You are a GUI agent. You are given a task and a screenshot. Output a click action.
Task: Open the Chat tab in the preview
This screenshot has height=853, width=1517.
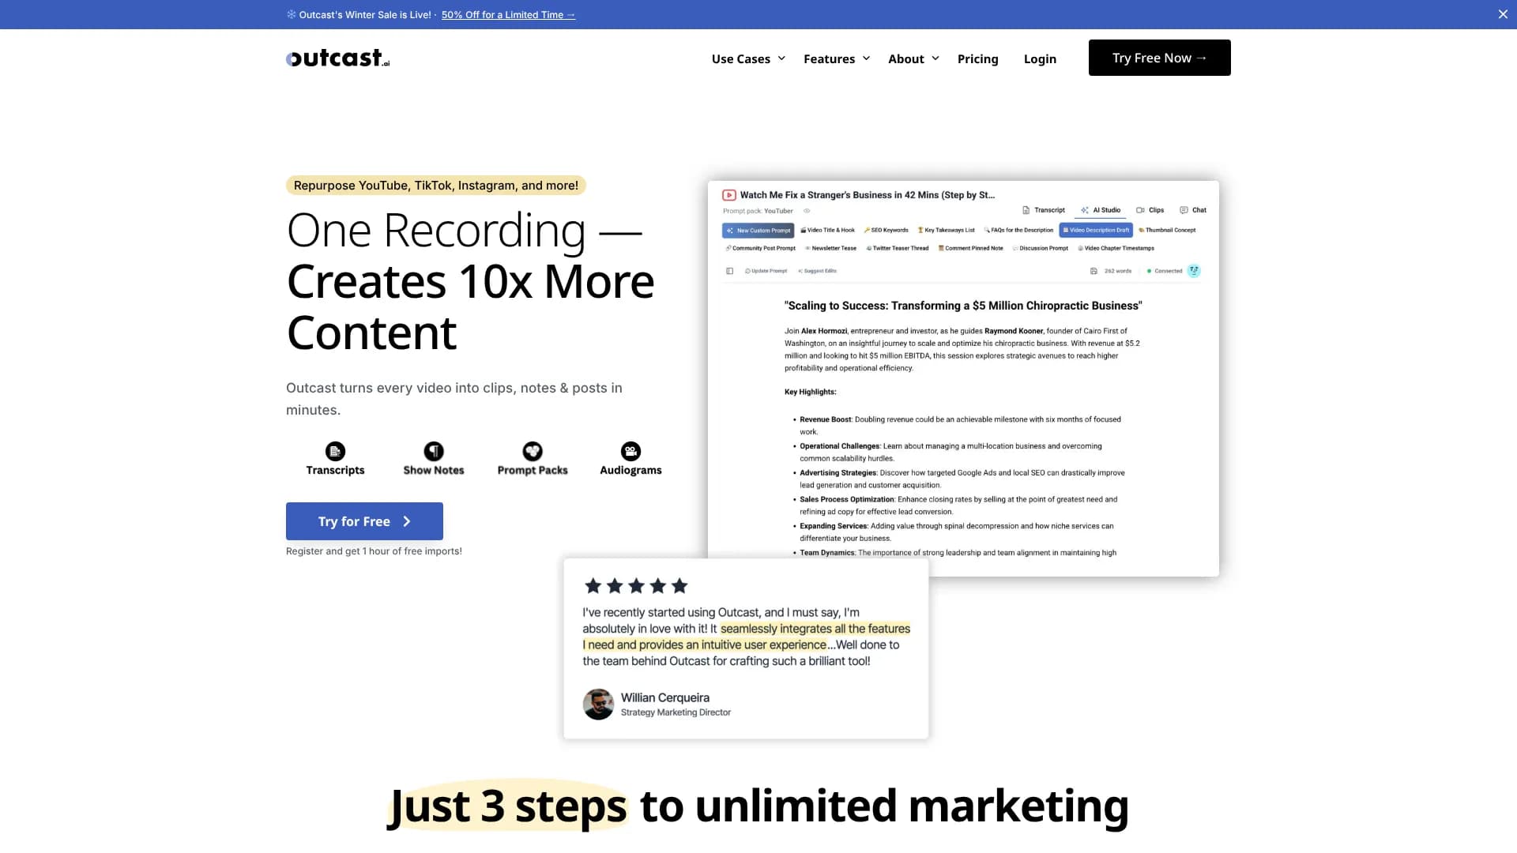click(1193, 210)
